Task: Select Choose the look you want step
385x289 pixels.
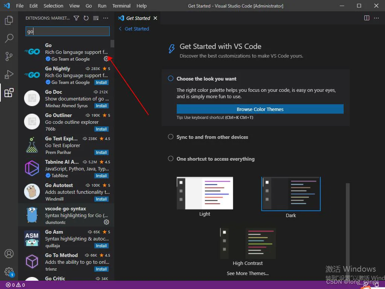Action: [206, 79]
